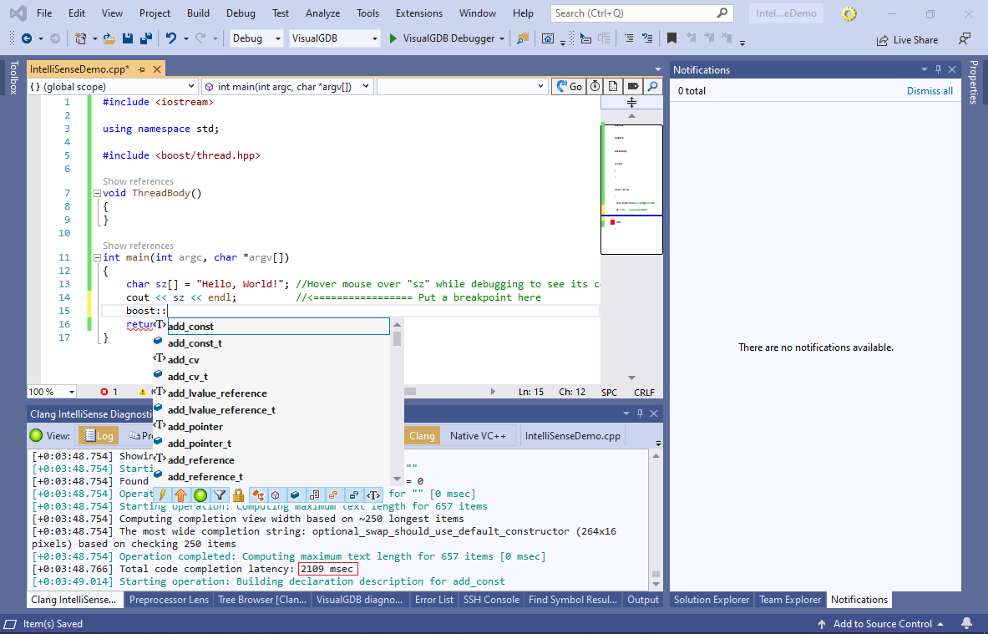The width and height of the screenshot is (988, 634).
Task: Click the bookmark icon in the toolbar
Action: tap(671, 38)
